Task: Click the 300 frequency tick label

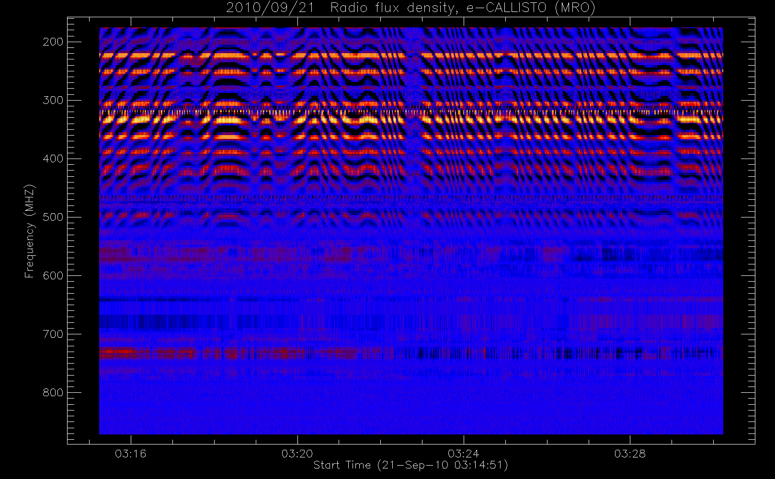Action: click(53, 100)
